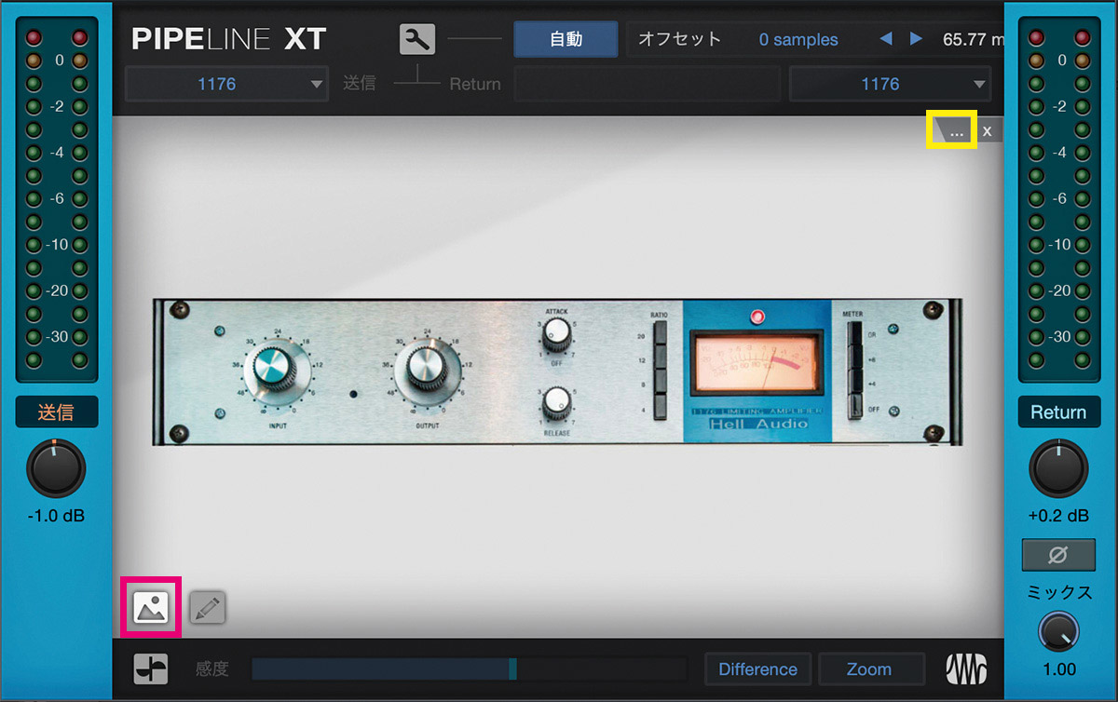Screen dimensions: 1118x702
Task: Click the pencil notes icon
Action: coord(208,607)
